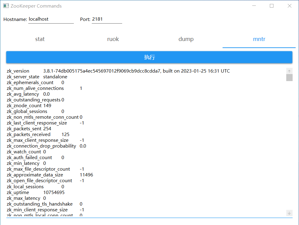Click the zk_max_file_descriptor_count line
The height and width of the screenshot is (225, 299).
45,169
